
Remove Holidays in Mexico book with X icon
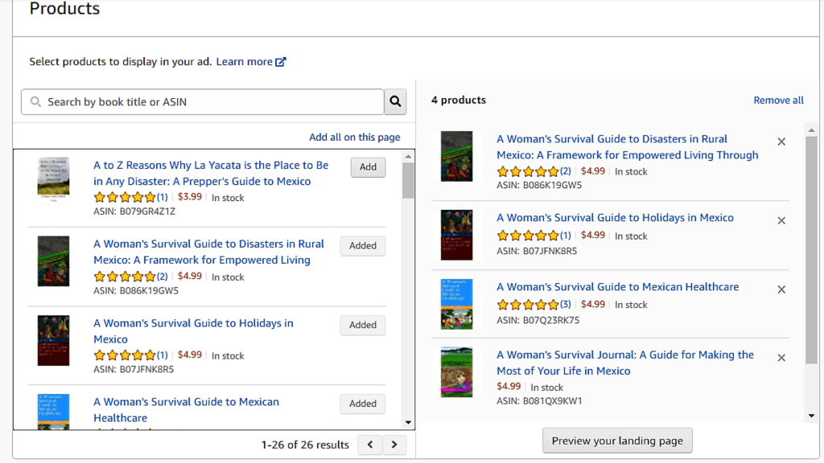click(x=781, y=220)
